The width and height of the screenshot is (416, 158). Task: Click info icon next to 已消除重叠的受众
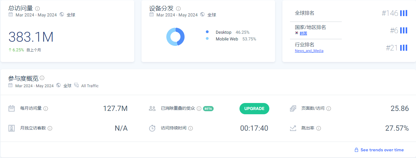click(x=199, y=108)
